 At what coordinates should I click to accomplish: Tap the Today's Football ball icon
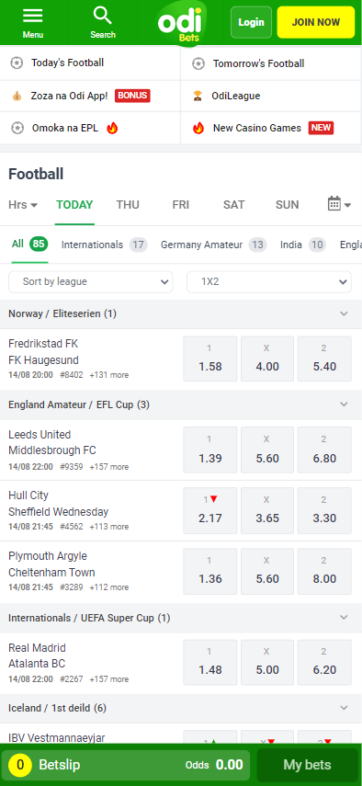pos(17,63)
